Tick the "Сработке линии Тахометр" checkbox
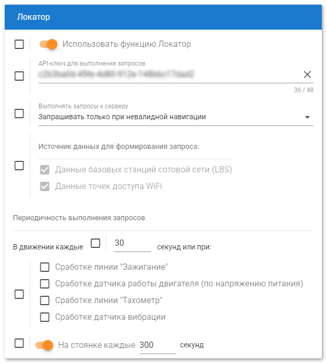This screenshot has height=364, width=327. [45, 300]
